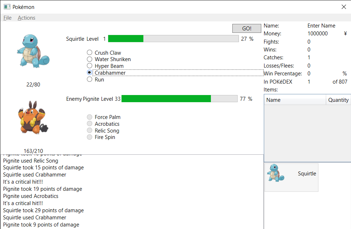
Task: Click the 27 % health percentage label
Action: tap(247, 39)
